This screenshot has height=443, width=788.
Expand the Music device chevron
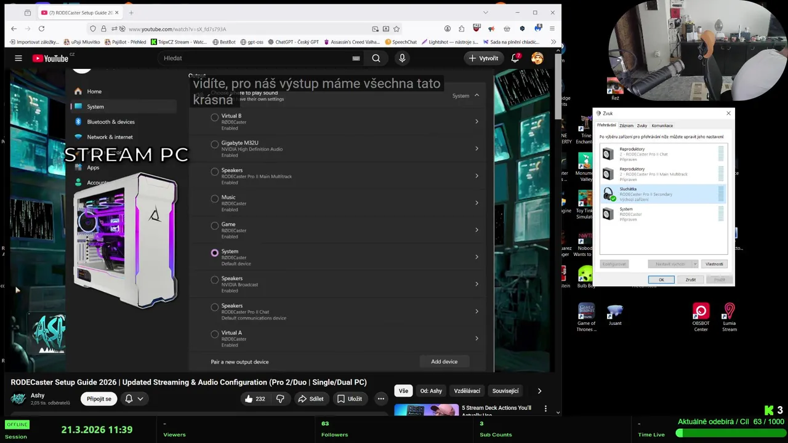point(476,202)
